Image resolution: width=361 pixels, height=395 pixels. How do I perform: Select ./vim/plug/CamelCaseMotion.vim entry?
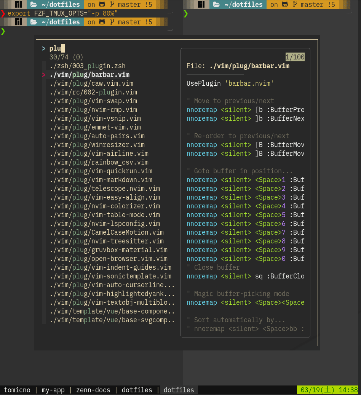tap(107, 232)
